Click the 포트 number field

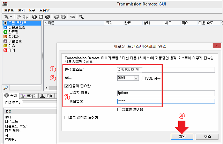pos(125,78)
